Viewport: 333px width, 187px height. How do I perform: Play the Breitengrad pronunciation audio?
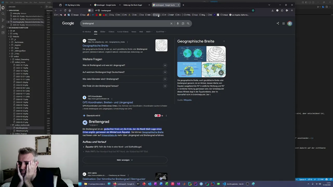pyautogui.click(x=85, y=123)
